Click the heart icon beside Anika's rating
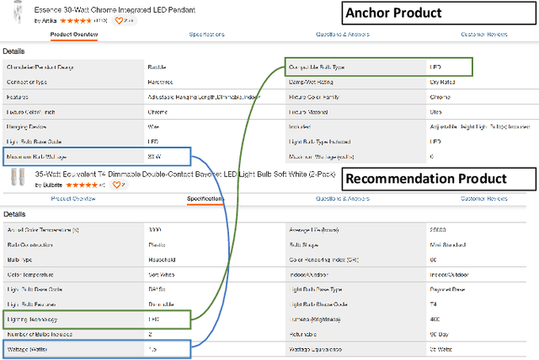 pyautogui.click(x=119, y=19)
